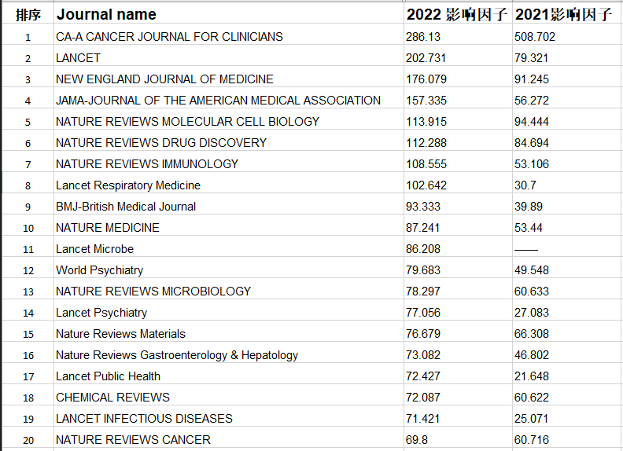Click the 72.087 value cell
Image resolution: width=623 pixels, height=451 pixels.
tap(458, 395)
